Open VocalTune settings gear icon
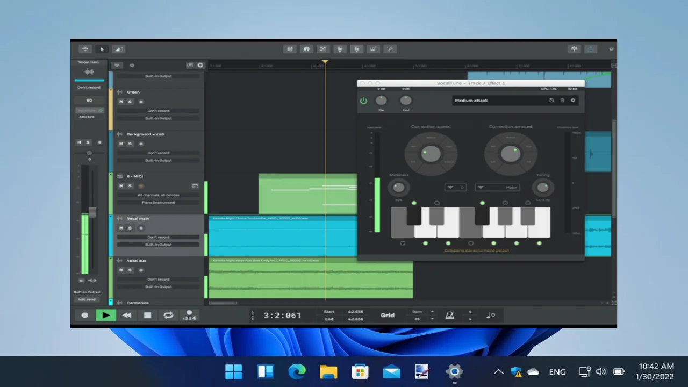688x387 pixels. (x=573, y=101)
